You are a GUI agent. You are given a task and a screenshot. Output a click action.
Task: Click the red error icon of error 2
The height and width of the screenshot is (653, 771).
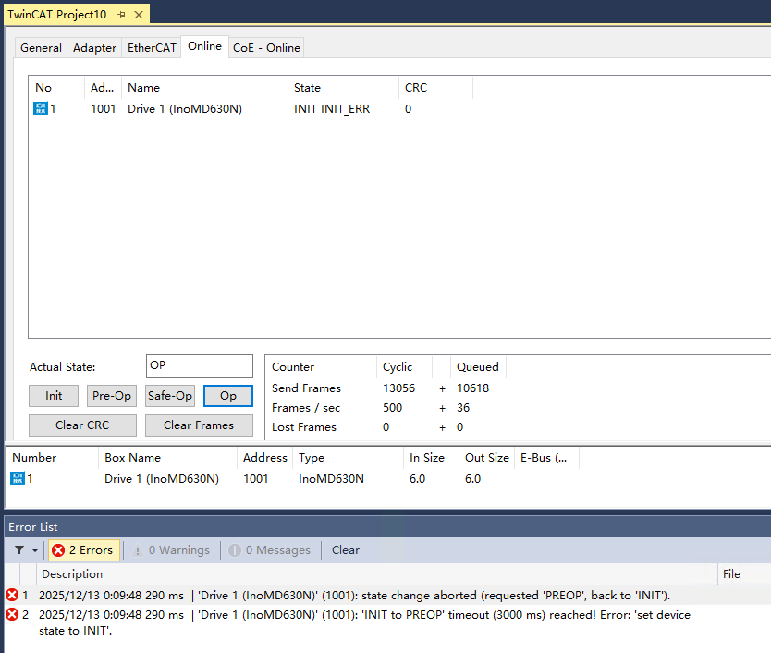click(12, 614)
